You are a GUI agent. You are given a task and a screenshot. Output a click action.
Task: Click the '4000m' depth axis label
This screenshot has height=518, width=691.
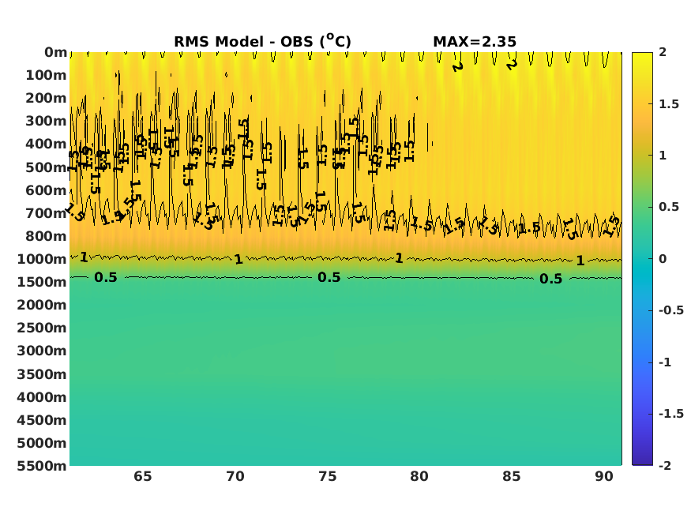tap(42, 397)
